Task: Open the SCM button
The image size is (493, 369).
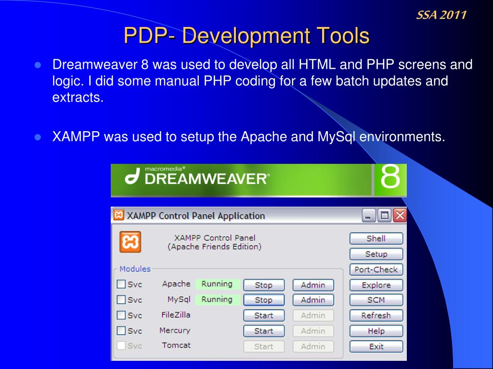Action: 376,300
